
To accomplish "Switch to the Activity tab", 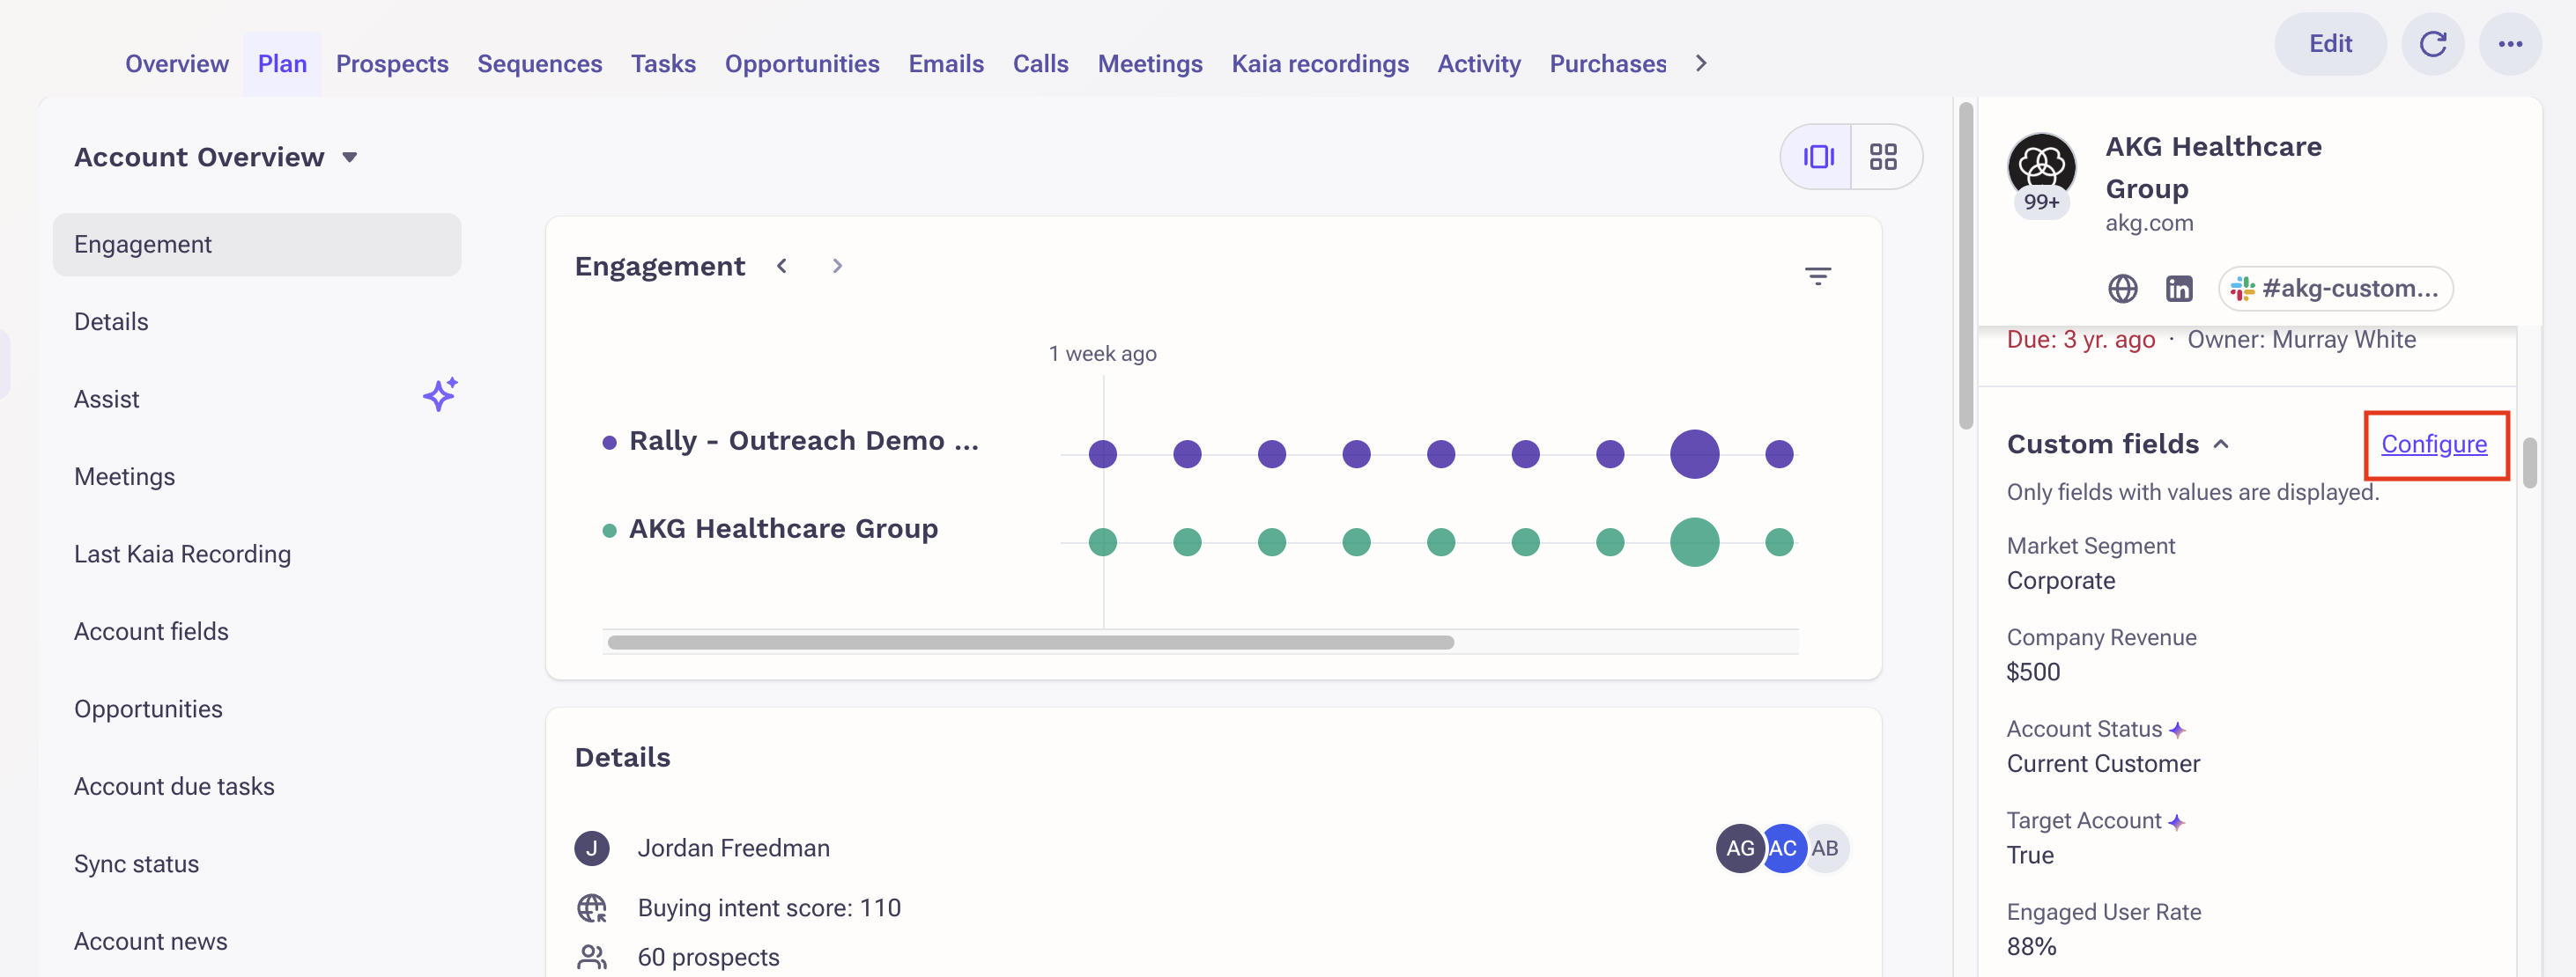I will coord(1479,64).
